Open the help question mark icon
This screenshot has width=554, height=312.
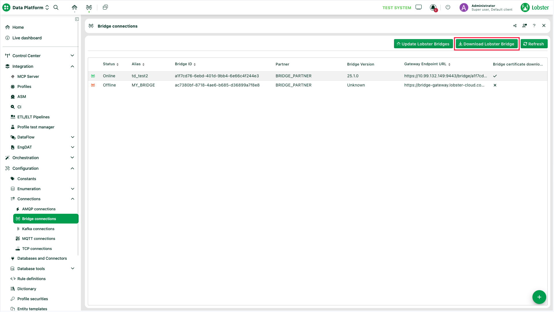(534, 26)
